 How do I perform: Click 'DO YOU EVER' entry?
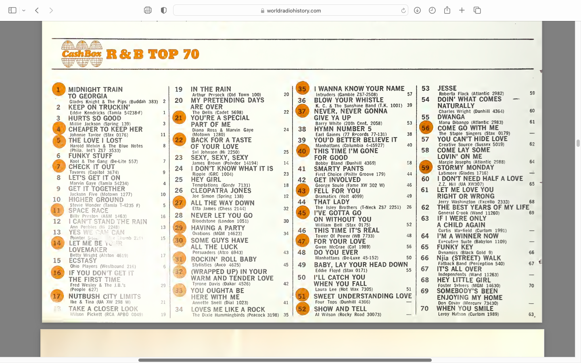336,252
